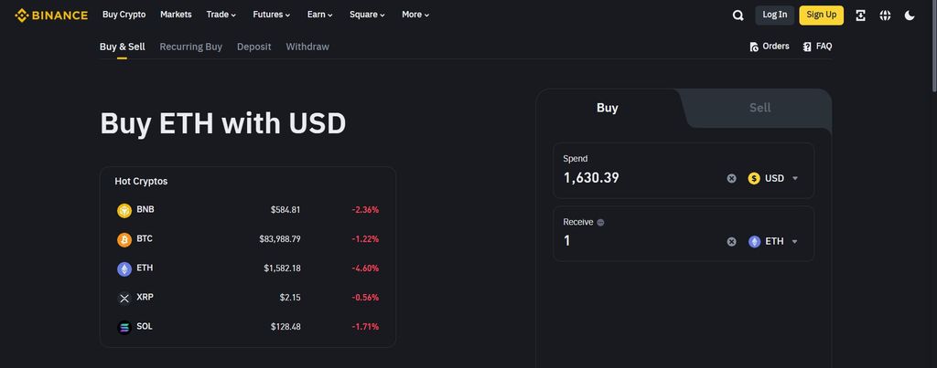Click the Orders link text
The height and width of the screenshot is (368, 937).
[776, 47]
